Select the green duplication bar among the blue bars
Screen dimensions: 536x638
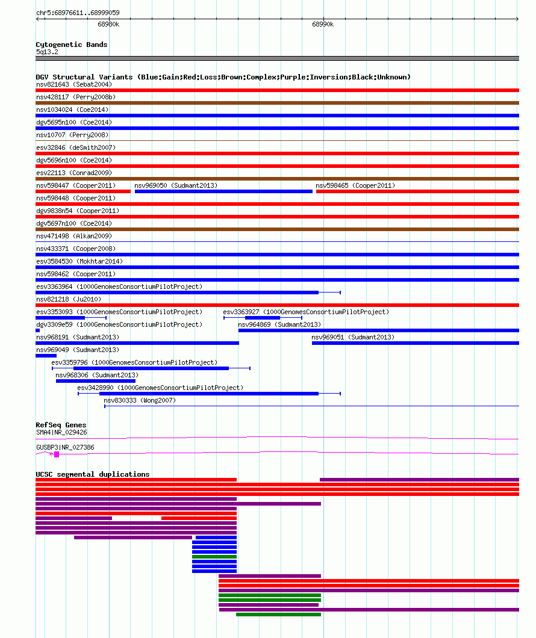pyautogui.click(x=214, y=557)
